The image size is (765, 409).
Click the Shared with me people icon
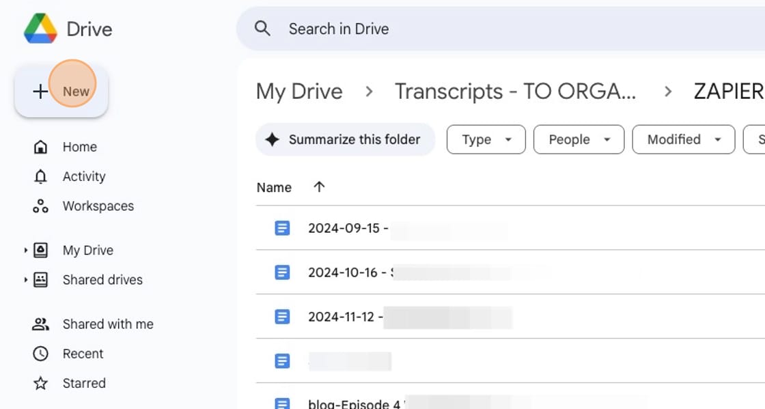click(x=41, y=324)
